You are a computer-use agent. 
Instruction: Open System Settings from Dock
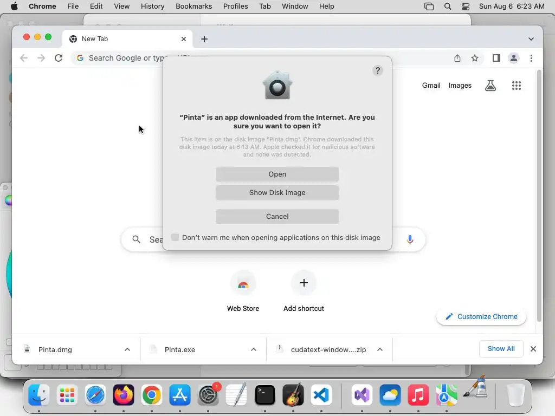point(208,394)
